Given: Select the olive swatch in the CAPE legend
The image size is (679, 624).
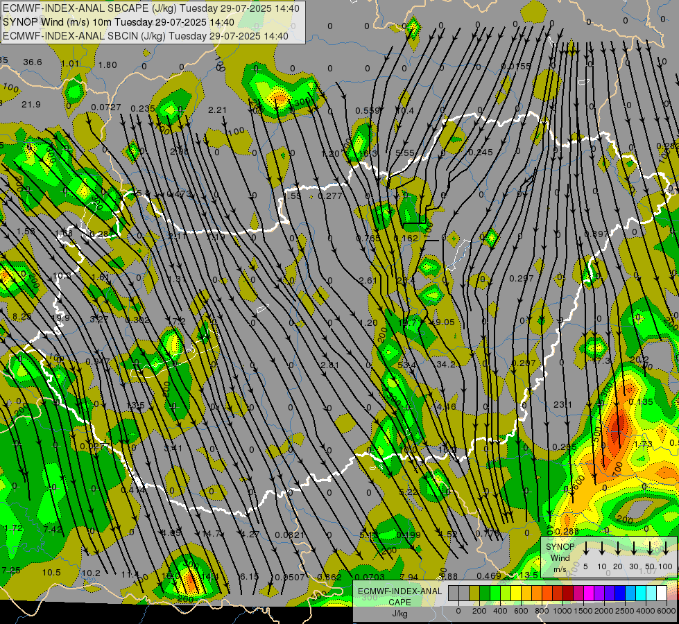Looking at the screenshot, I should coord(474,593).
